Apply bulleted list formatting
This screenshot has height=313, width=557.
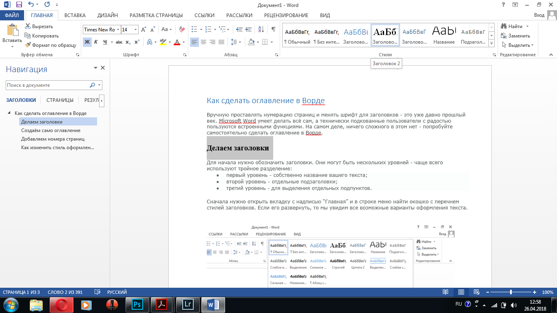click(x=194, y=29)
